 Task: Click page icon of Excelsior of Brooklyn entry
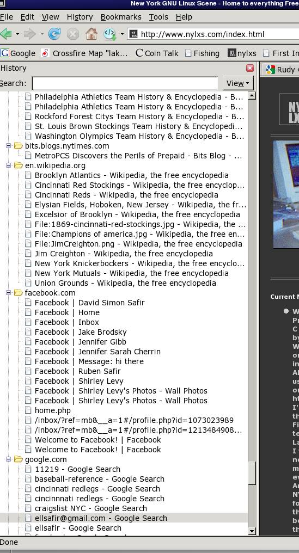pos(28,214)
